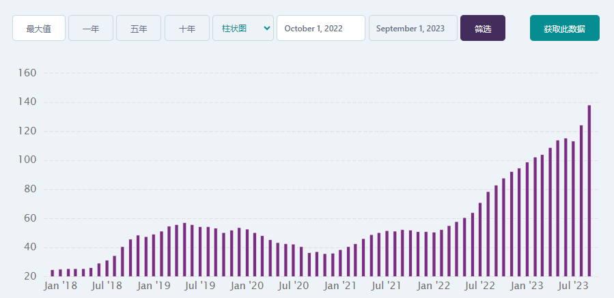This screenshot has width=614, height=298.
Task: Switch to the 十年 time range
Action: tap(187, 28)
